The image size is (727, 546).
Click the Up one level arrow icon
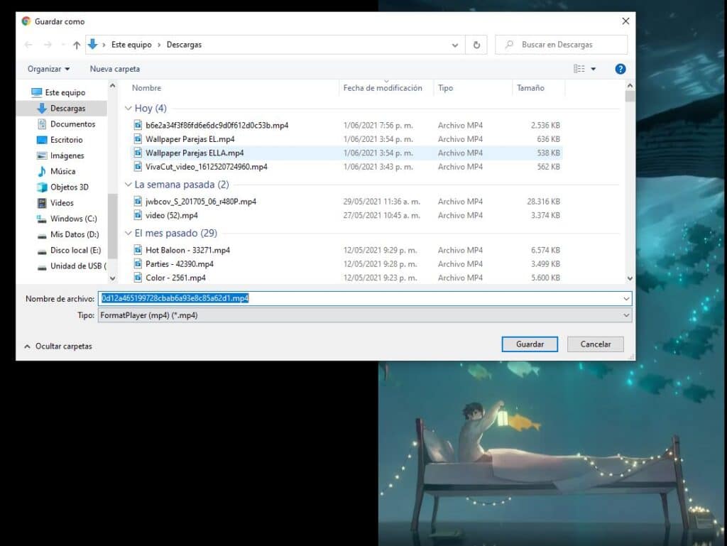(x=76, y=45)
